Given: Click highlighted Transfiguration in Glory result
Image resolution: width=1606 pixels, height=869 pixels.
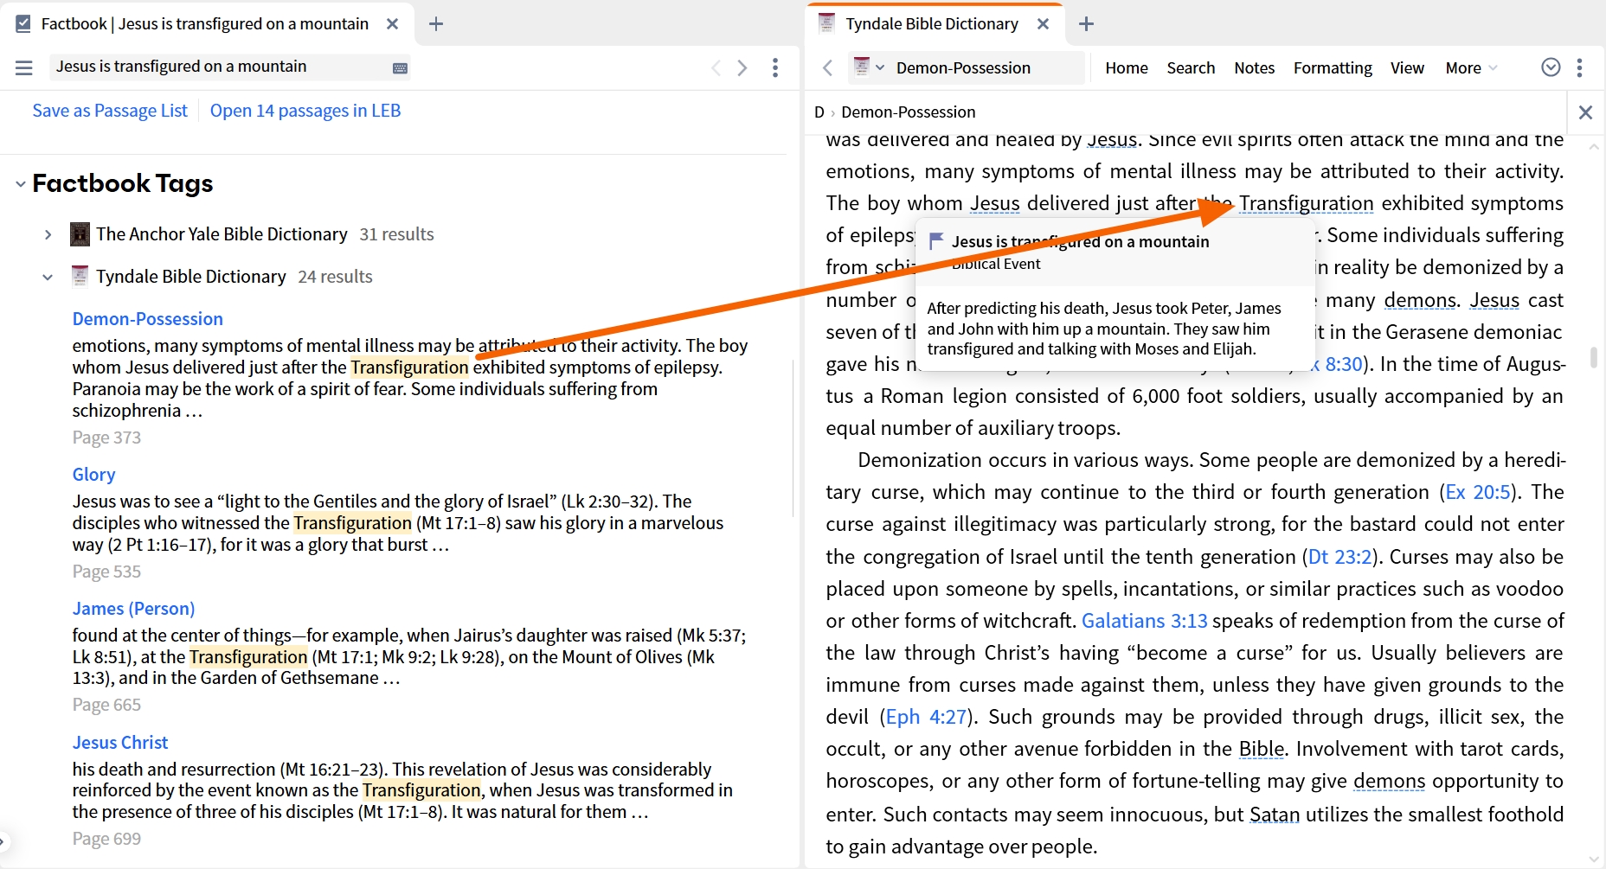Looking at the screenshot, I should pyautogui.click(x=353, y=523).
